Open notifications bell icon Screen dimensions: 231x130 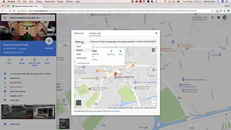click(x=219, y=18)
